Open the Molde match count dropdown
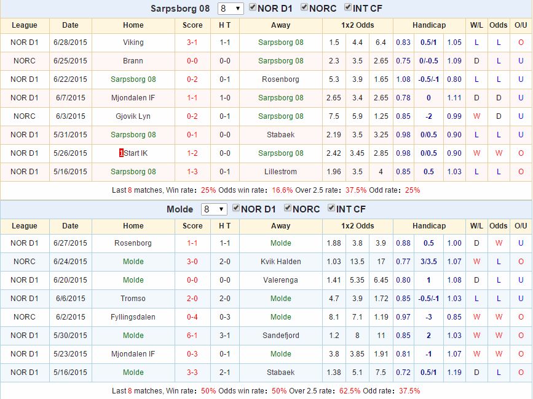 click(214, 209)
